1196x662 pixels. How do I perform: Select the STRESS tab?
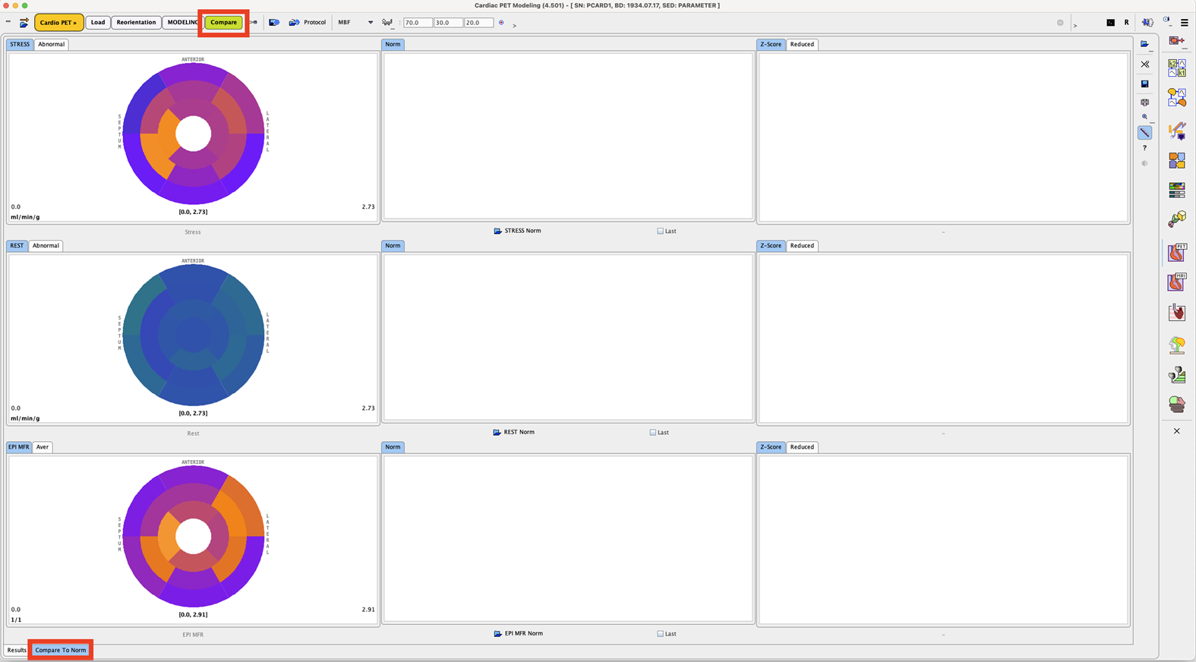[20, 44]
